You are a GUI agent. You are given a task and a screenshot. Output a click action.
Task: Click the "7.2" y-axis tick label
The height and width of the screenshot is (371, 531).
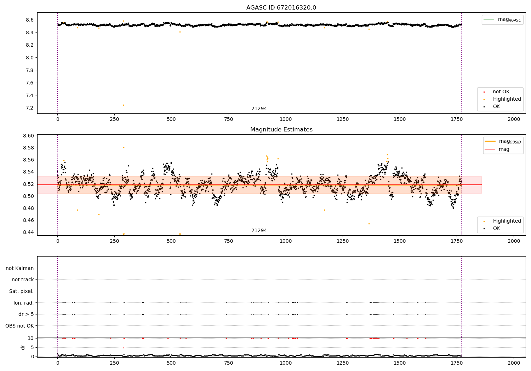(x=30, y=108)
